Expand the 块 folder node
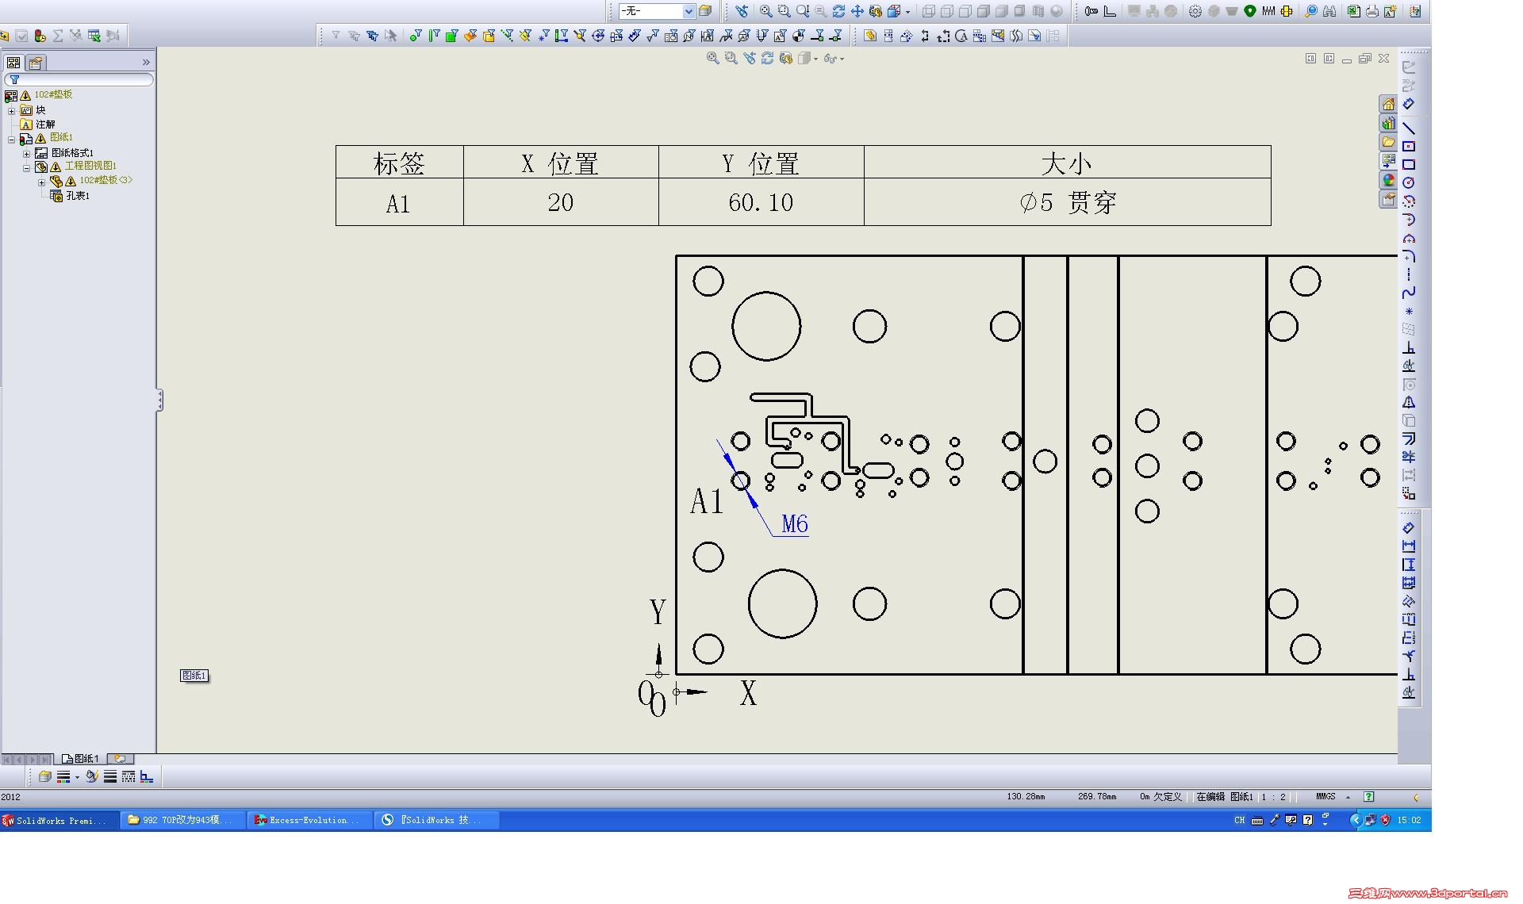Screen dimensions: 1523x904 12,111
